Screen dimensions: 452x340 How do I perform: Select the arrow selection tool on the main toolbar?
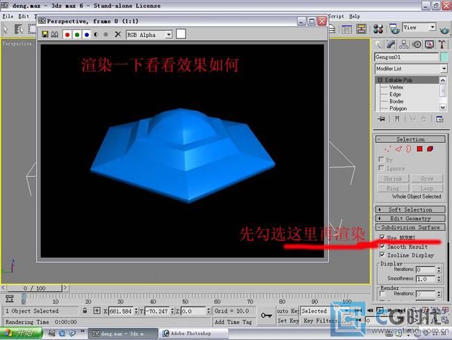[x=6, y=29]
